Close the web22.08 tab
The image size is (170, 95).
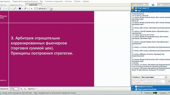41,4
